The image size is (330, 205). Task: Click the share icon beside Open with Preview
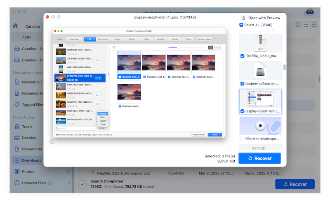tap(243, 18)
